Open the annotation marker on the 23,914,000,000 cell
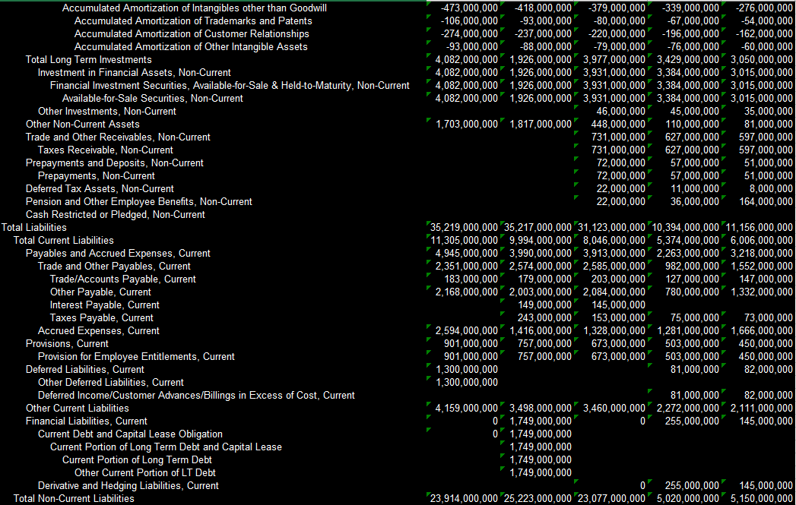Image resolution: width=796 pixels, height=505 pixels. [429, 494]
